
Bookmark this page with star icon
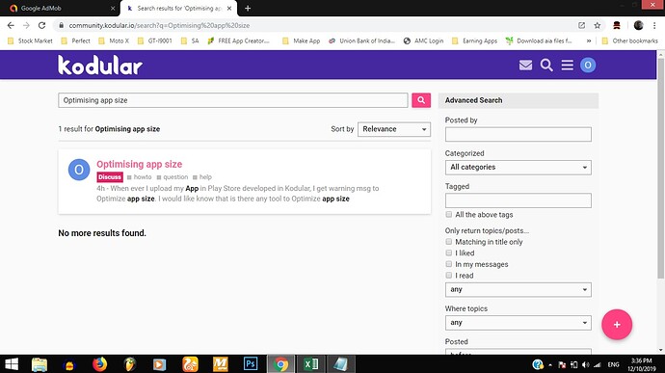tap(598, 25)
